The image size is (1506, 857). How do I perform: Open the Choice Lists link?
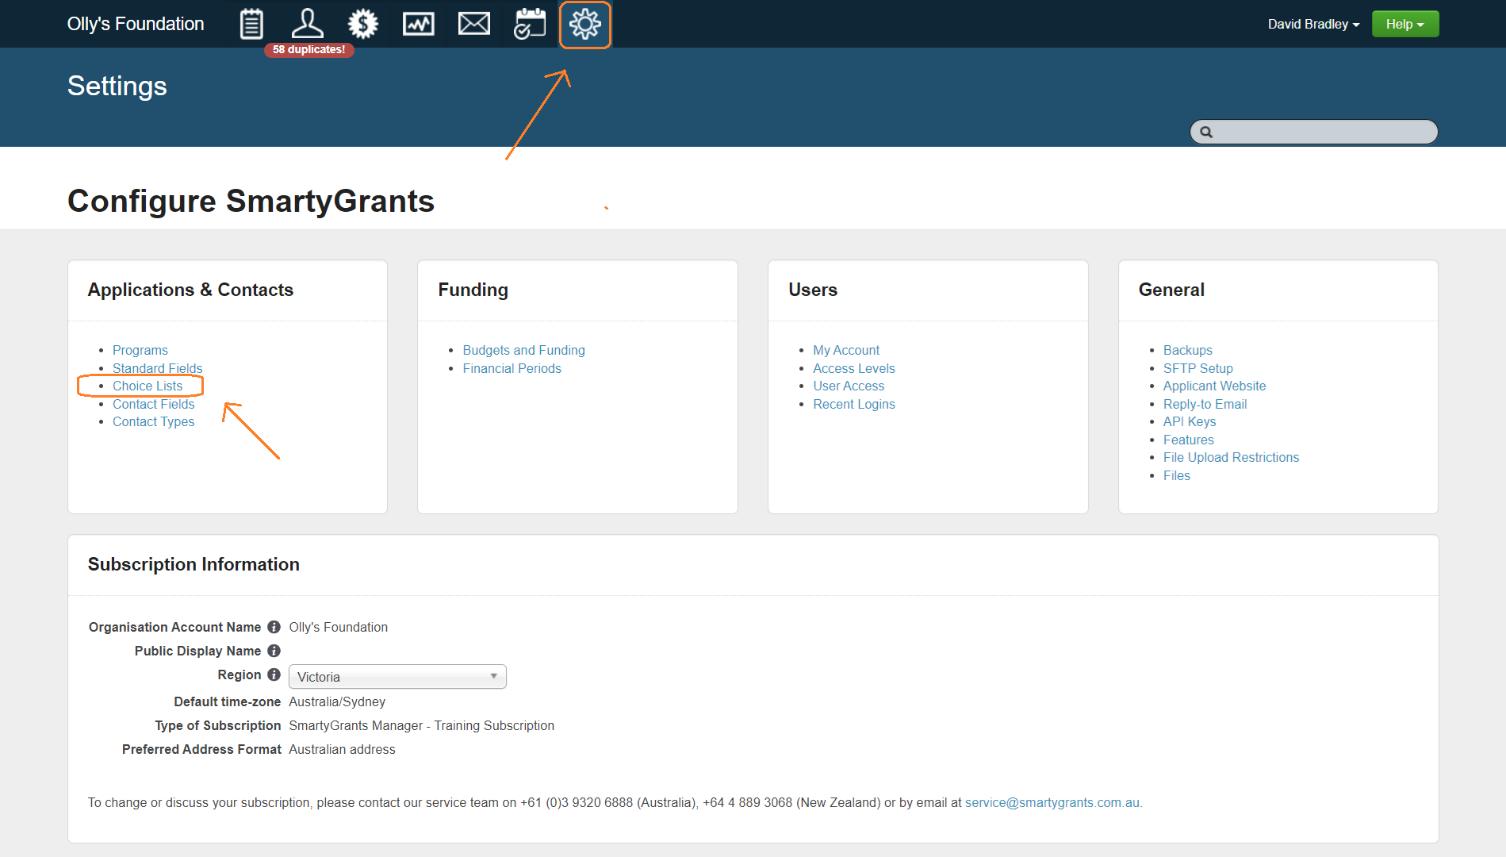point(148,386)
